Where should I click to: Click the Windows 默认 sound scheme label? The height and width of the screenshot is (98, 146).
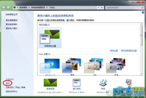(x=103, y=92)
